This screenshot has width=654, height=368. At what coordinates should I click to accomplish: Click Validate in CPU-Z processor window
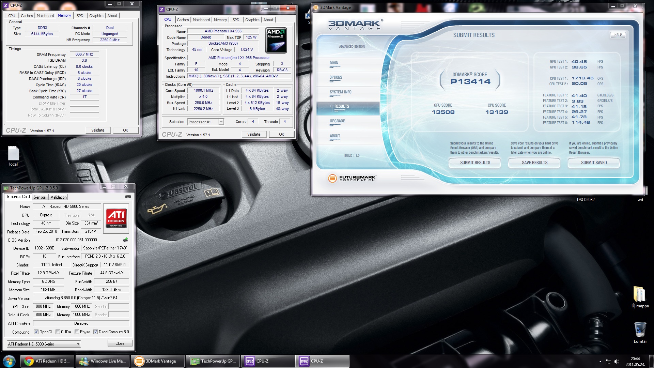(x=254, y=134)
